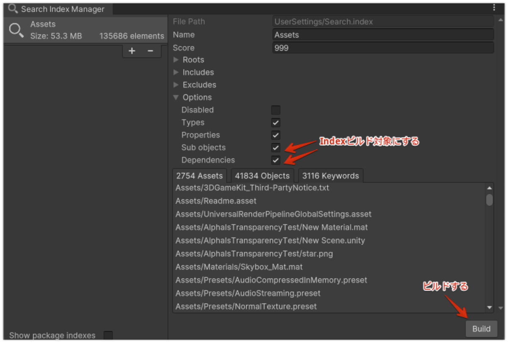Enable the Disabled checkbox
Screen dimensions: 508x343
click(x=276, y=110)
